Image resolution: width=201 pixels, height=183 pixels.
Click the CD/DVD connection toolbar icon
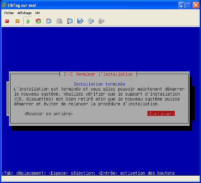click(x=91, y=21)
